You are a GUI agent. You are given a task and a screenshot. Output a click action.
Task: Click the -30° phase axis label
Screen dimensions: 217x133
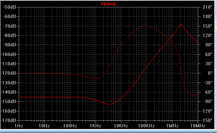(x=208, y=83)
